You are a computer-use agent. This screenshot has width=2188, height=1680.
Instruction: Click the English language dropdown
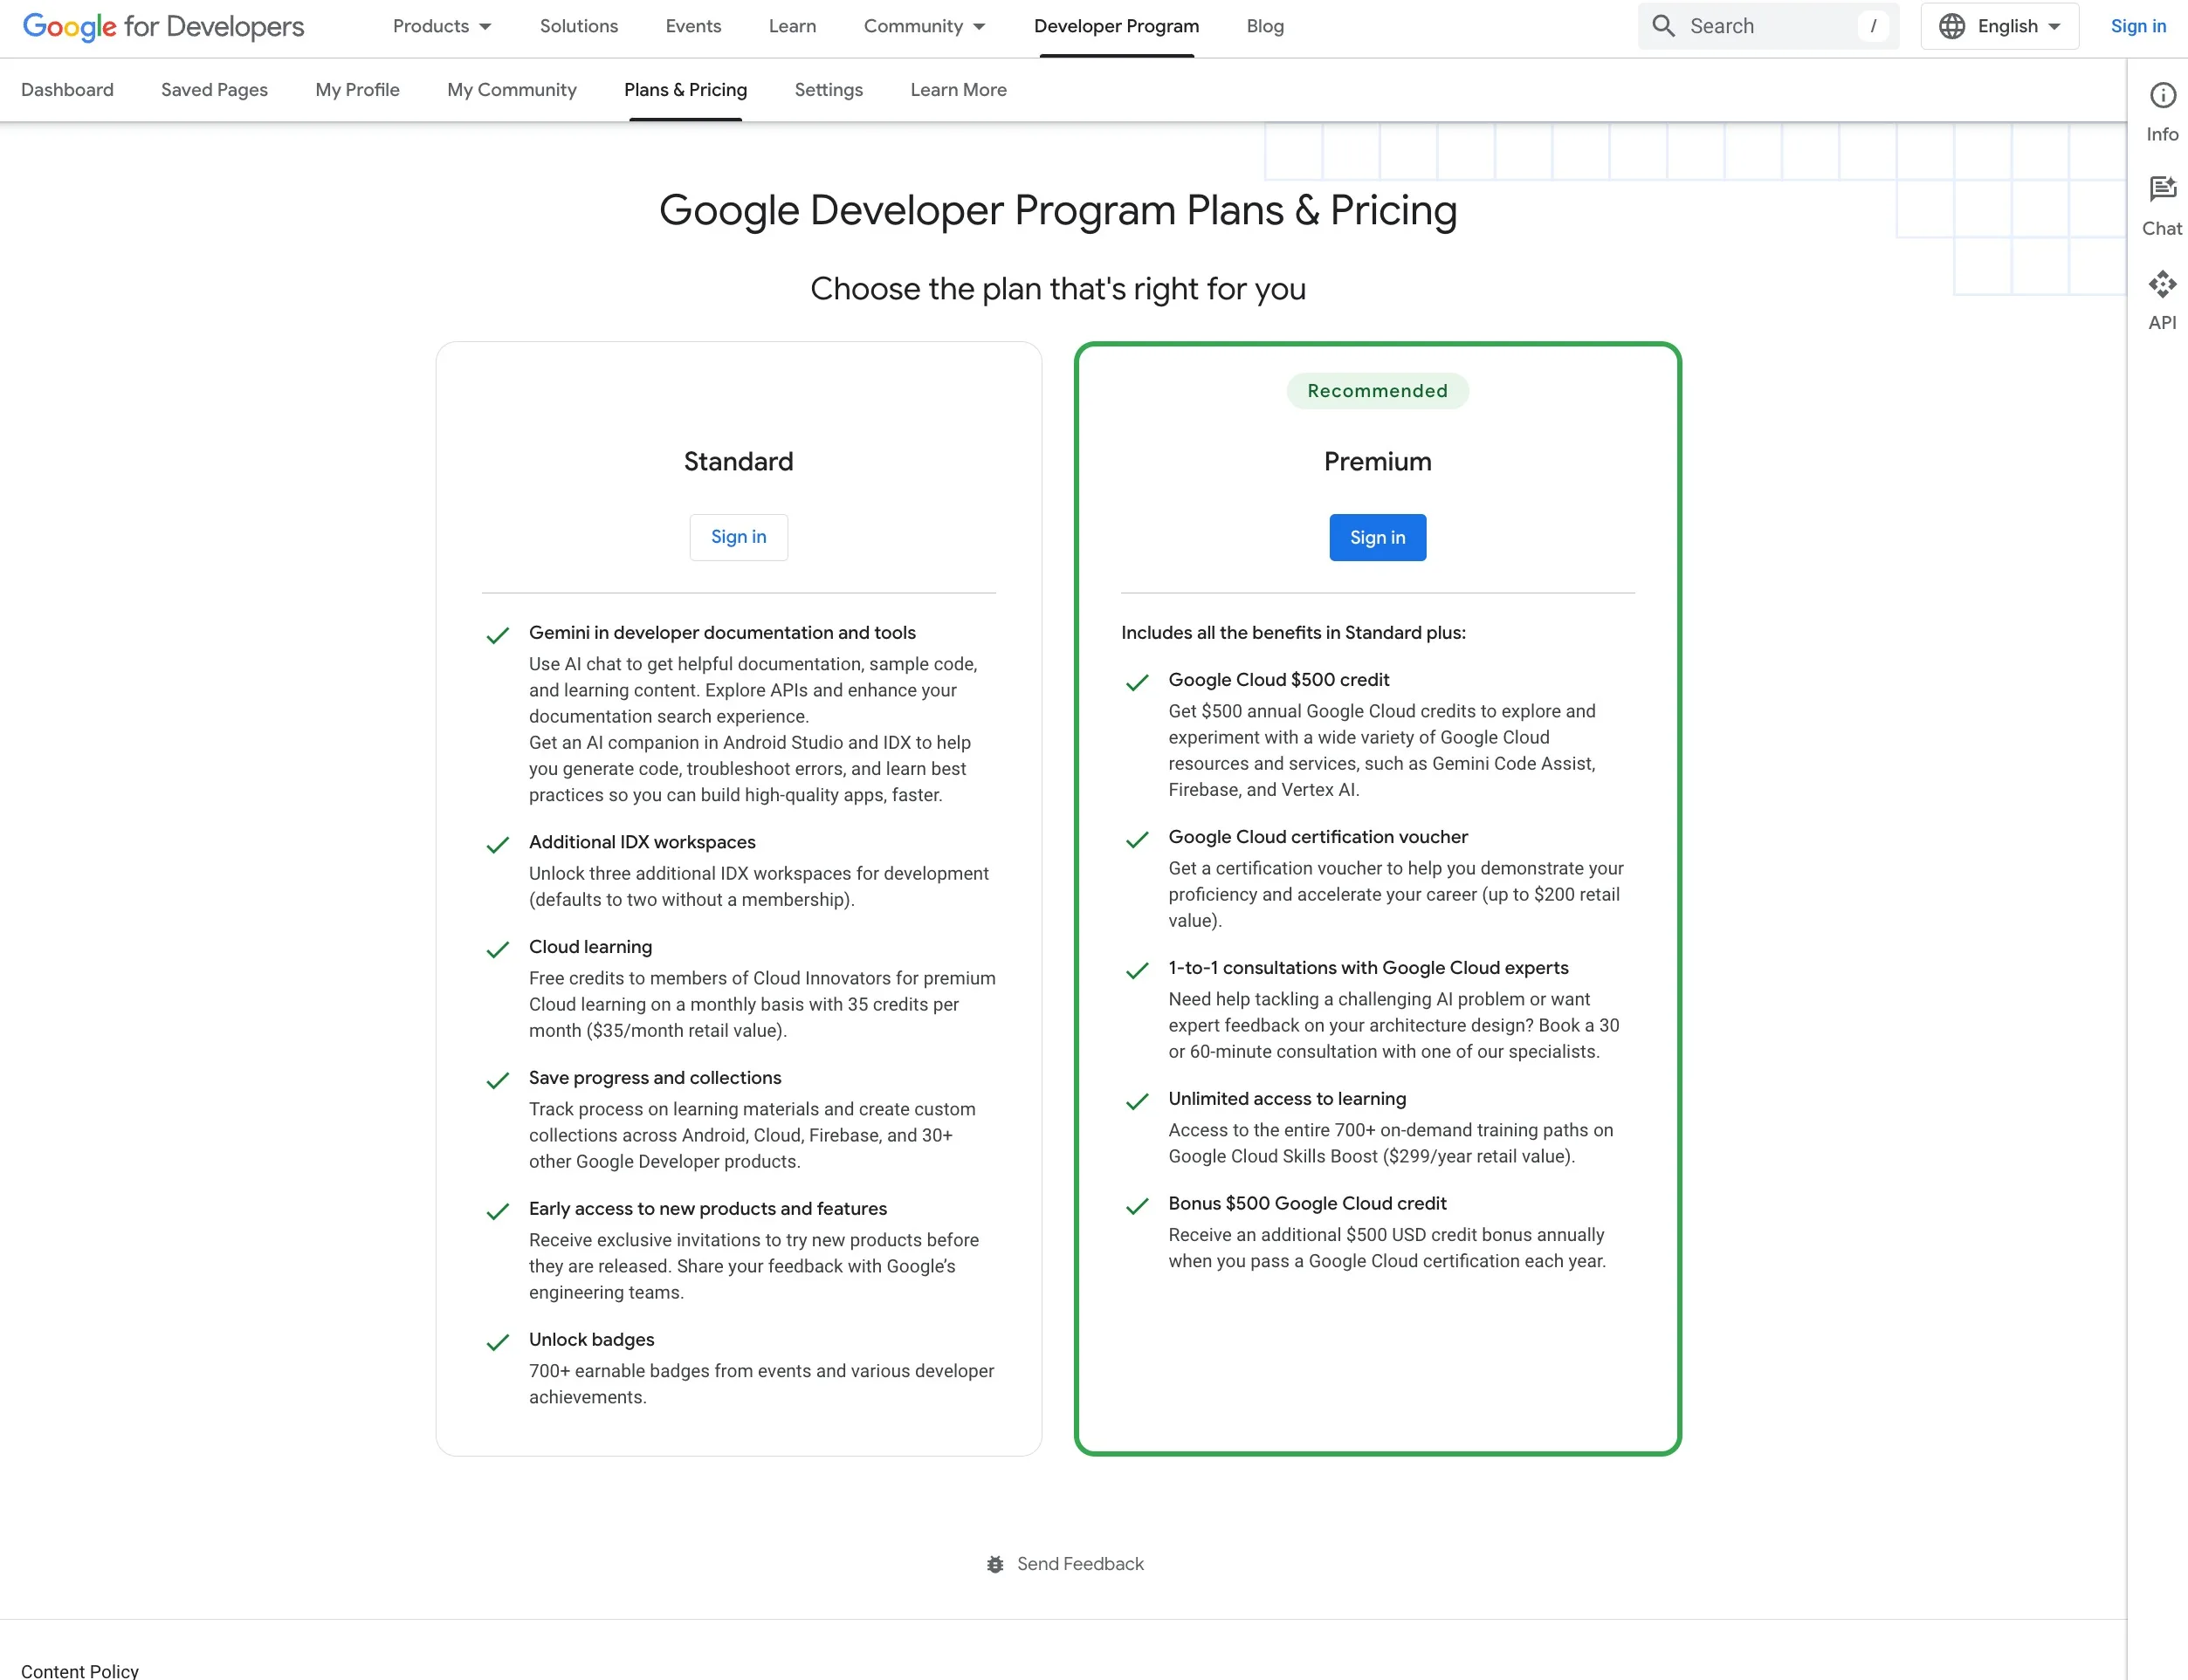(1999, 24)
